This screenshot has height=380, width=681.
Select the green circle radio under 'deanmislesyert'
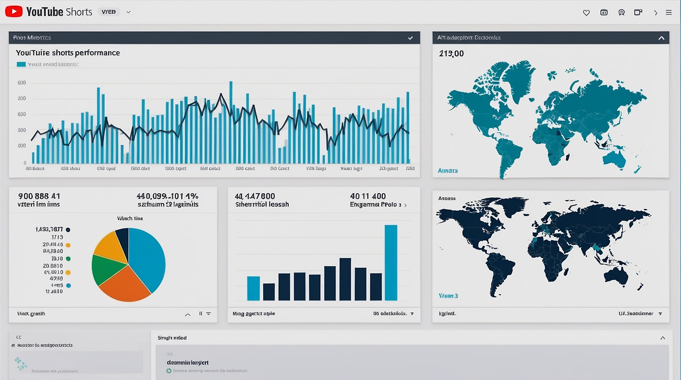pos(169,370)
